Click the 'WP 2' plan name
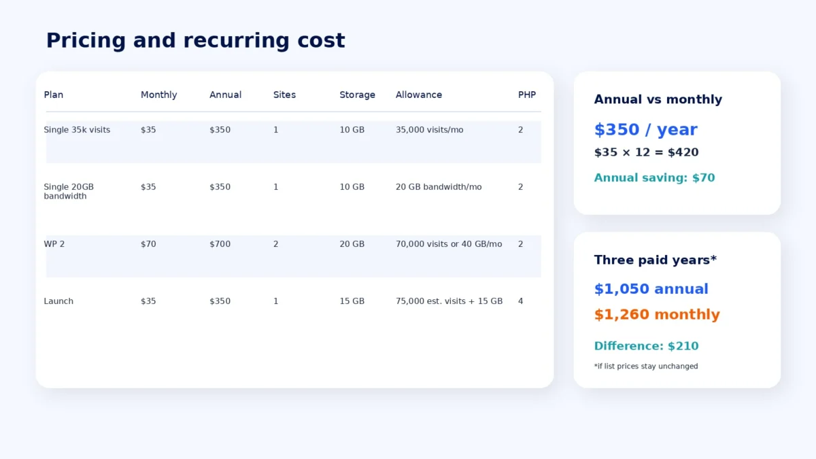Viewport: 816px width, 459px height. [54, 244]
